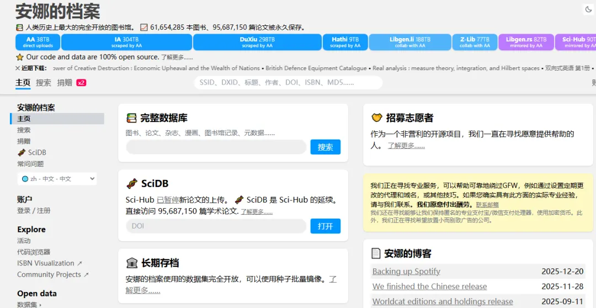Click the star icon before open source text

[20, 57]
